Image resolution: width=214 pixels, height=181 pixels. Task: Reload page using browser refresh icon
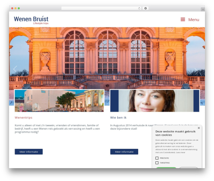139,9
